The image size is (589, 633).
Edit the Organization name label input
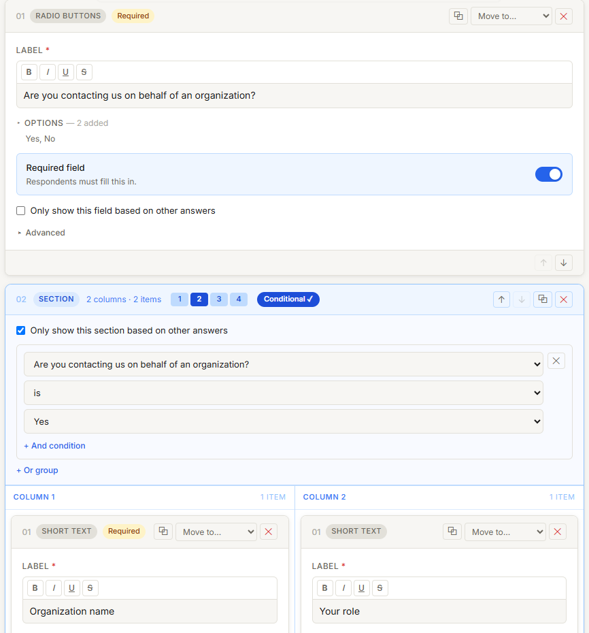coord(150,612)
